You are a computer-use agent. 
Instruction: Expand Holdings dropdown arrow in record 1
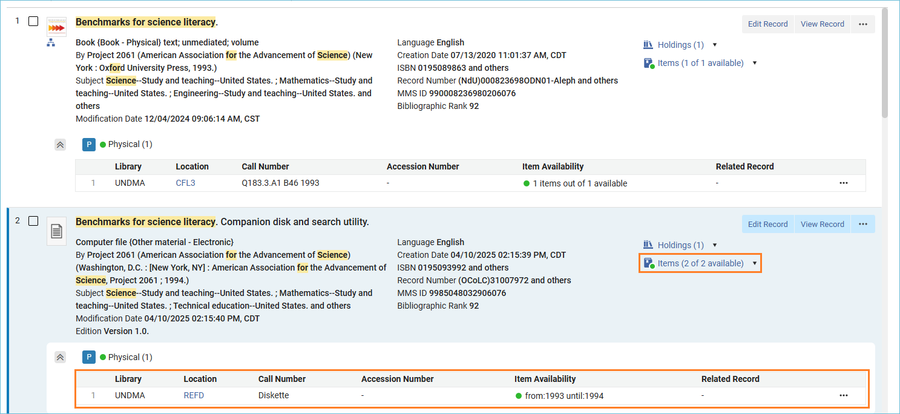click(715, 45)
